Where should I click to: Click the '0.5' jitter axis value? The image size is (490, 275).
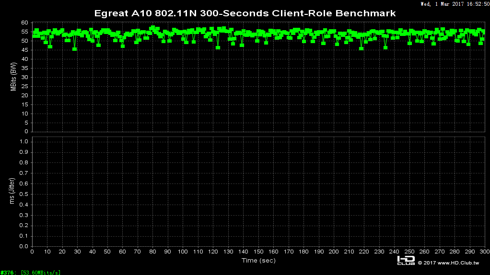[24, 194]
